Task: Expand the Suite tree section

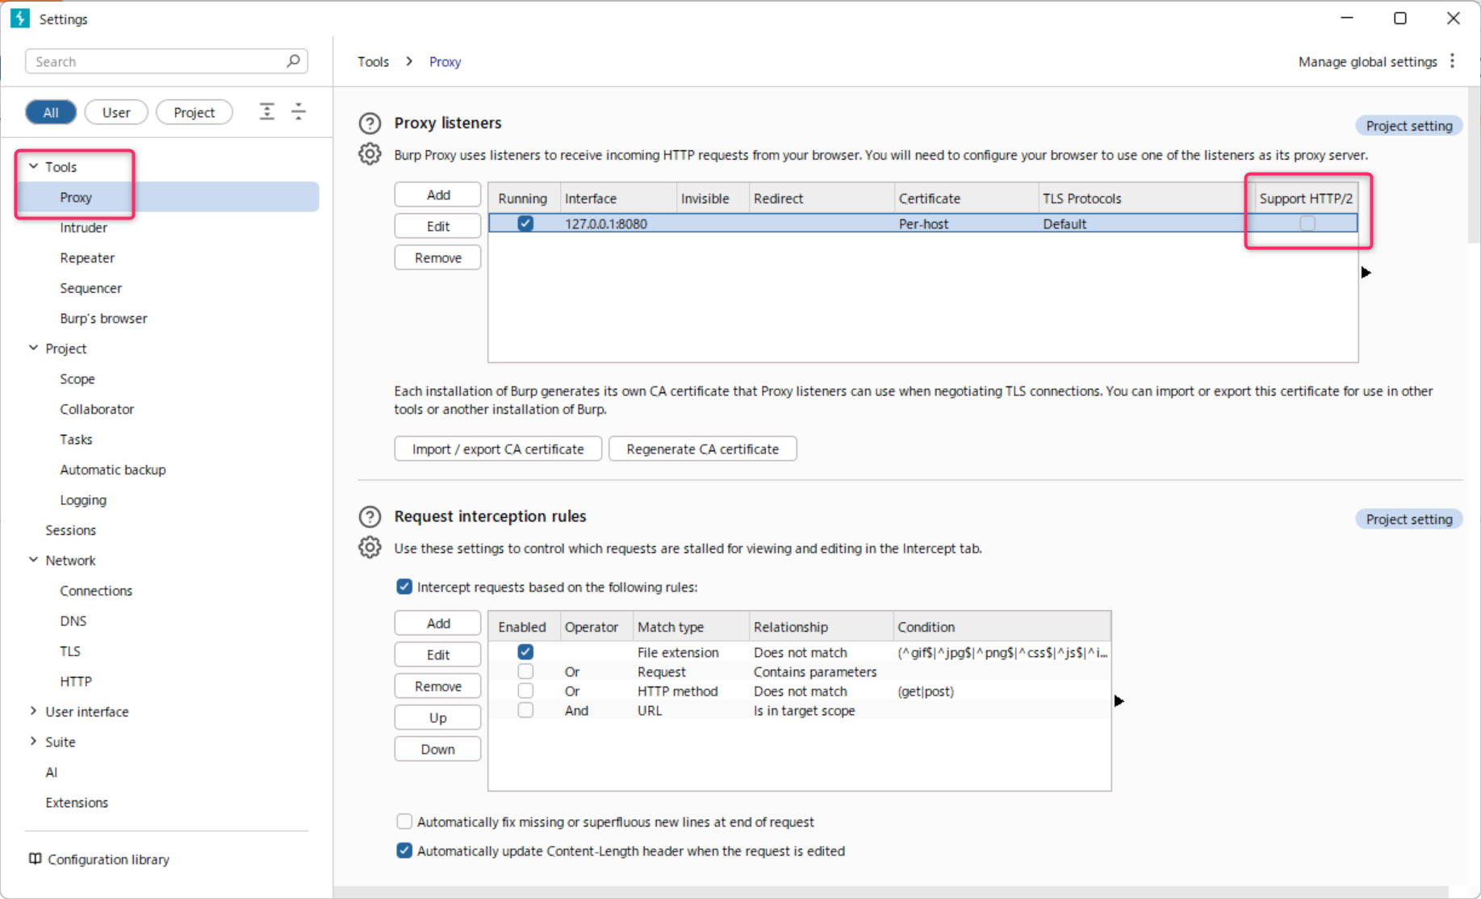Action: tap(33, 742)
